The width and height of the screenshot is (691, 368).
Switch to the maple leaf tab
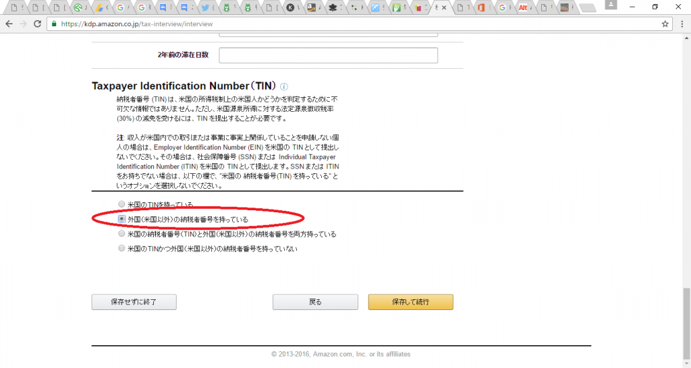(x=333, y=7)
